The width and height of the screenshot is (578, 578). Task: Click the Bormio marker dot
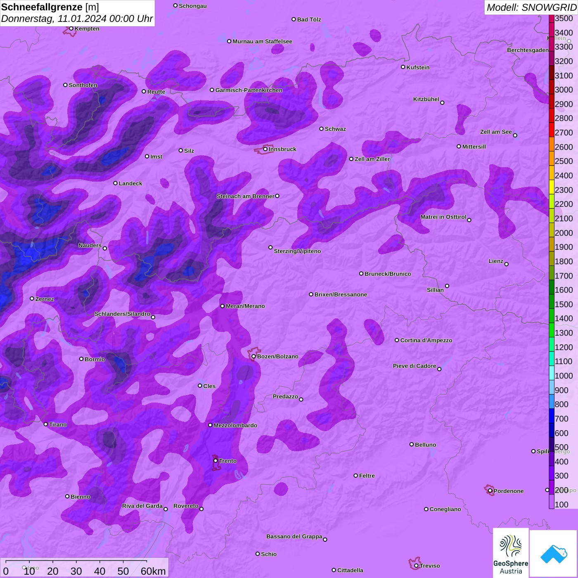pyautogui.click(x=81, y=359)
